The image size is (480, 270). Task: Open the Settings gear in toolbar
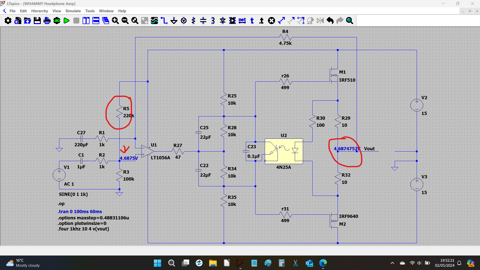coord(8,21)
